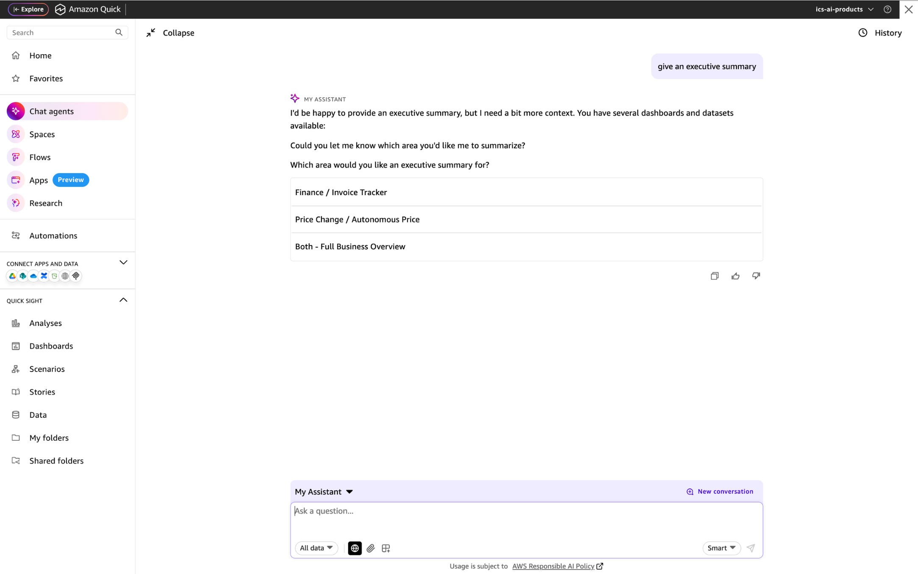Open Stories under Quick Sight
Image resolution: width=918 pixels, height=574 pixels.
pyautogui.click(x=42, y=392)
